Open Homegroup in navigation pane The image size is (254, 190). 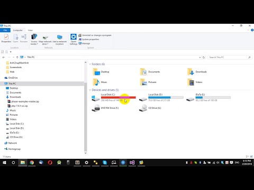point(14,149)
